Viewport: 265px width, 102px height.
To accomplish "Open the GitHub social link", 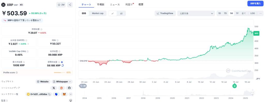I will click(69, 88).
